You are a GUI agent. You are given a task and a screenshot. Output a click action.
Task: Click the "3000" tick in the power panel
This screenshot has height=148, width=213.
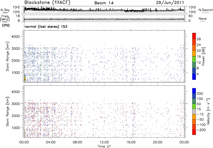coord(15,49)
